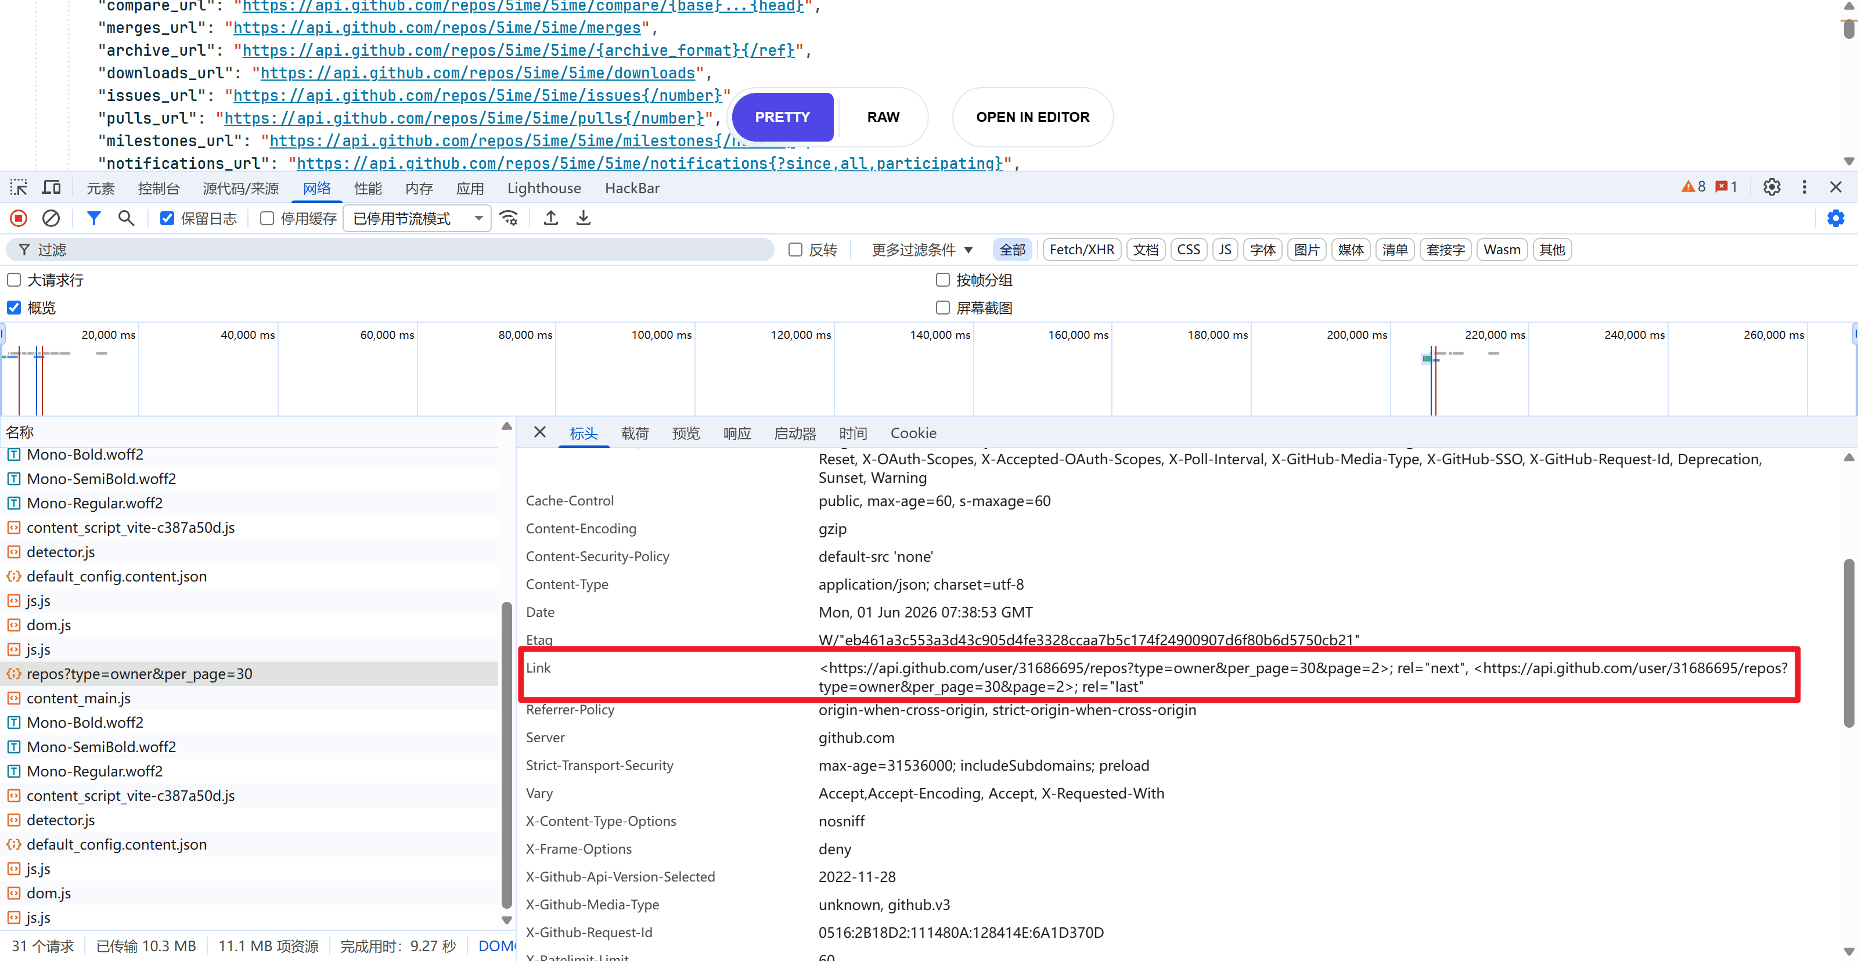Open network conditions wifi icon

(x=509, y=218)
